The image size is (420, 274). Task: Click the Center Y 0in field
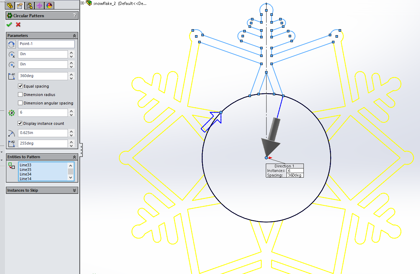pyautogui.click(x=43, y=64)
